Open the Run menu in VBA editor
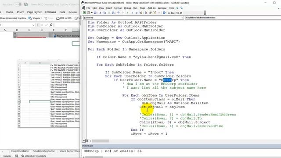 pos(135,8)
